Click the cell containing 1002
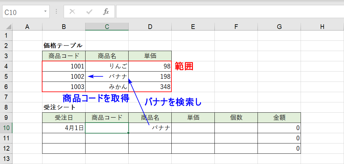 click(x=64, y=76)
